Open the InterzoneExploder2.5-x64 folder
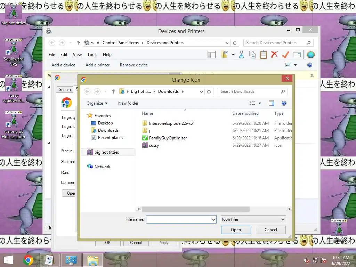356x267 pixels. 172,123
